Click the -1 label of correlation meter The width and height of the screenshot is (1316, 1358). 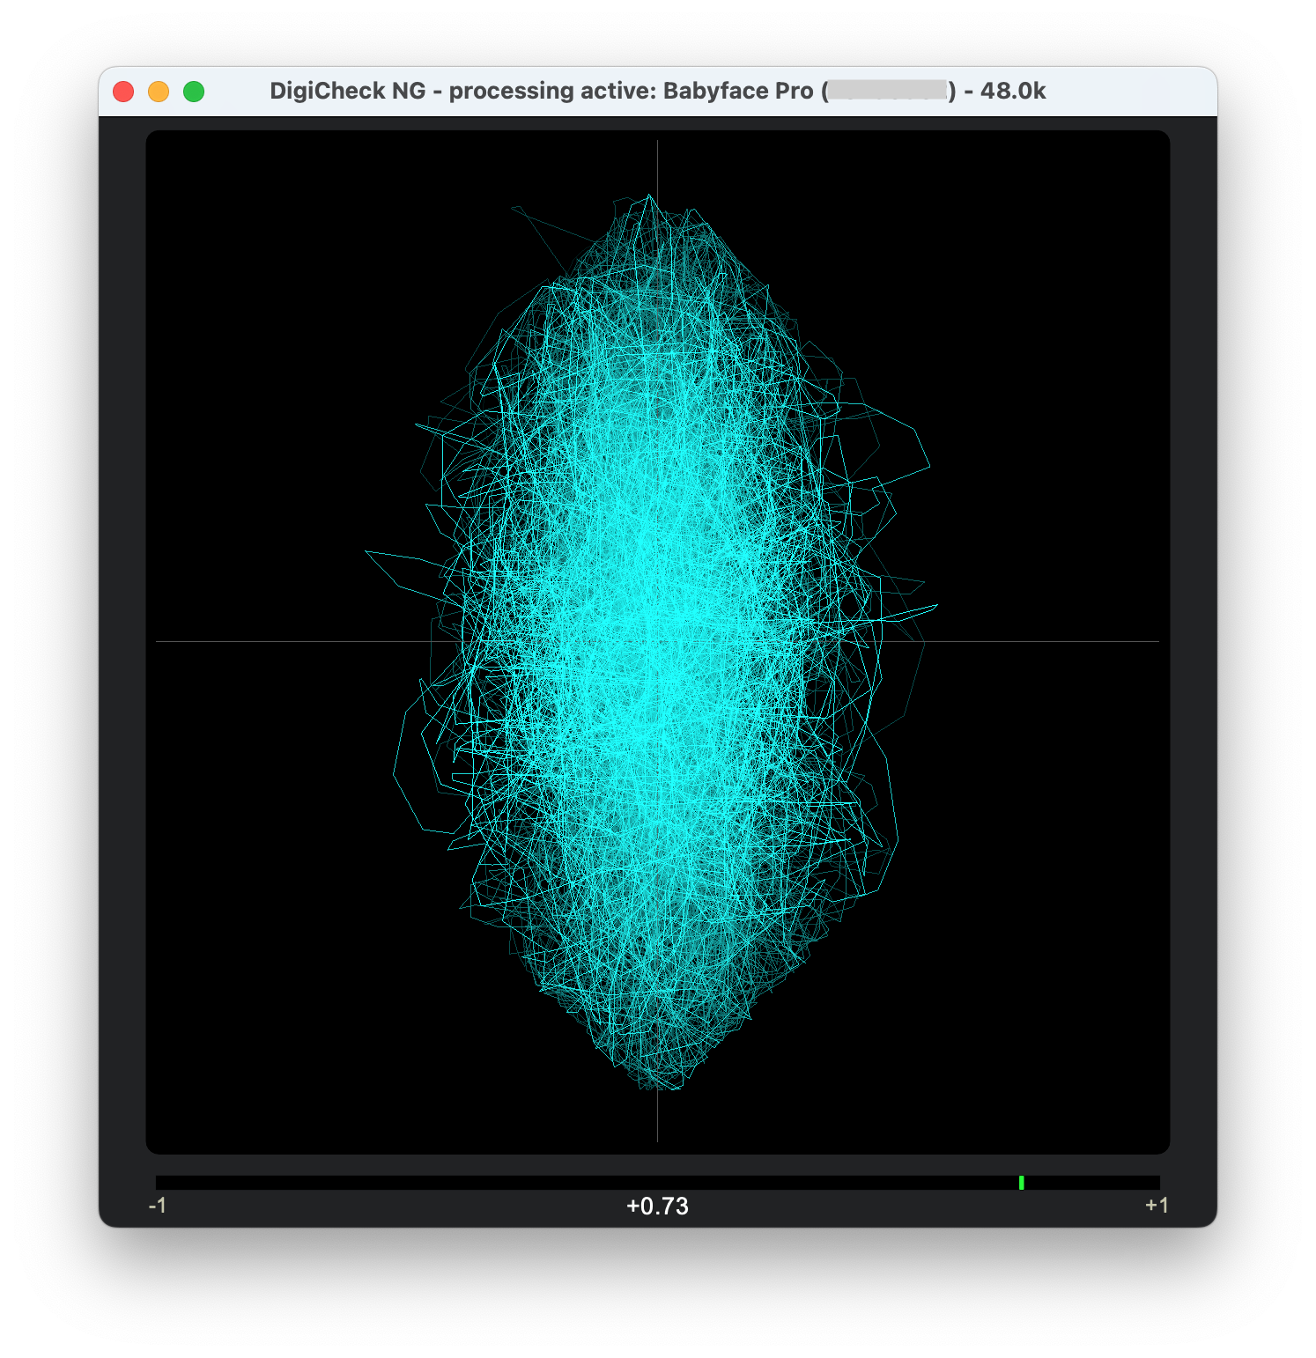pos(158,1206)
